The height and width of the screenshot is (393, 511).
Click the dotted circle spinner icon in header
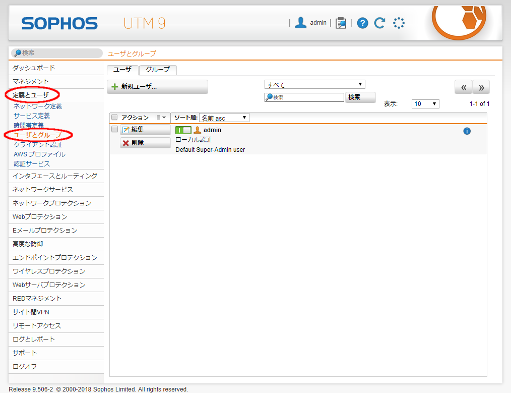(399, 23)
